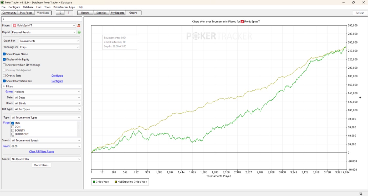Open the Configure menu
Image resolution: width=368 pixels, height=196 pixels.
pos(14,7)
